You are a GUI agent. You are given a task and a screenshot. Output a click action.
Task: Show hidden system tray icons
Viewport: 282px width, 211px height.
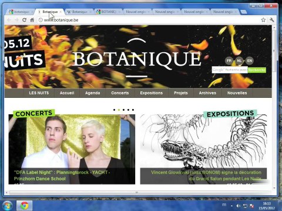(x=231, y=206)
